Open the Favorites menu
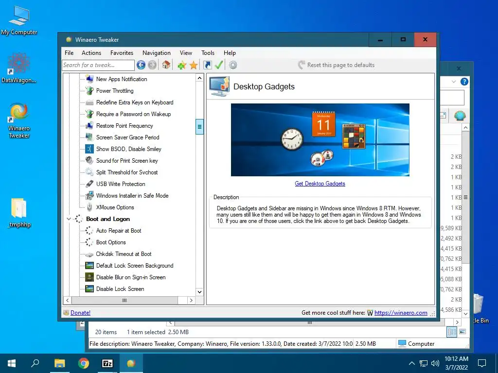The height and width of the screenshot is (373, 498). pos(122,53)
